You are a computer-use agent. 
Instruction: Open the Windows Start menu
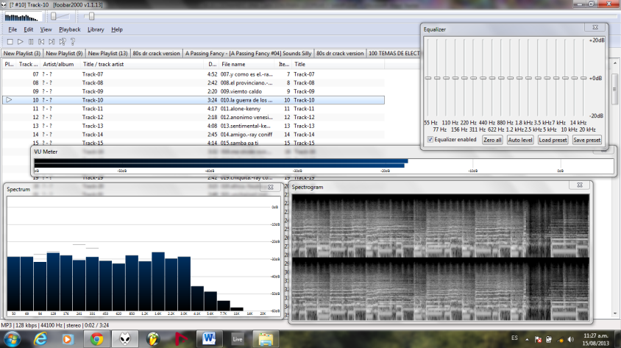pyautogui.click(x=13, y=339)
